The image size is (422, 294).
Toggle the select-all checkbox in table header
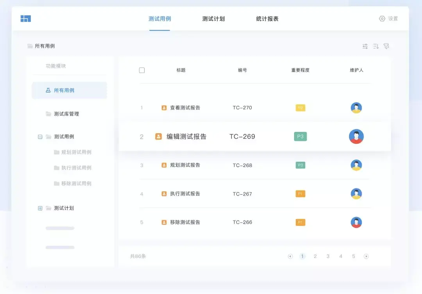coord(142,70)
